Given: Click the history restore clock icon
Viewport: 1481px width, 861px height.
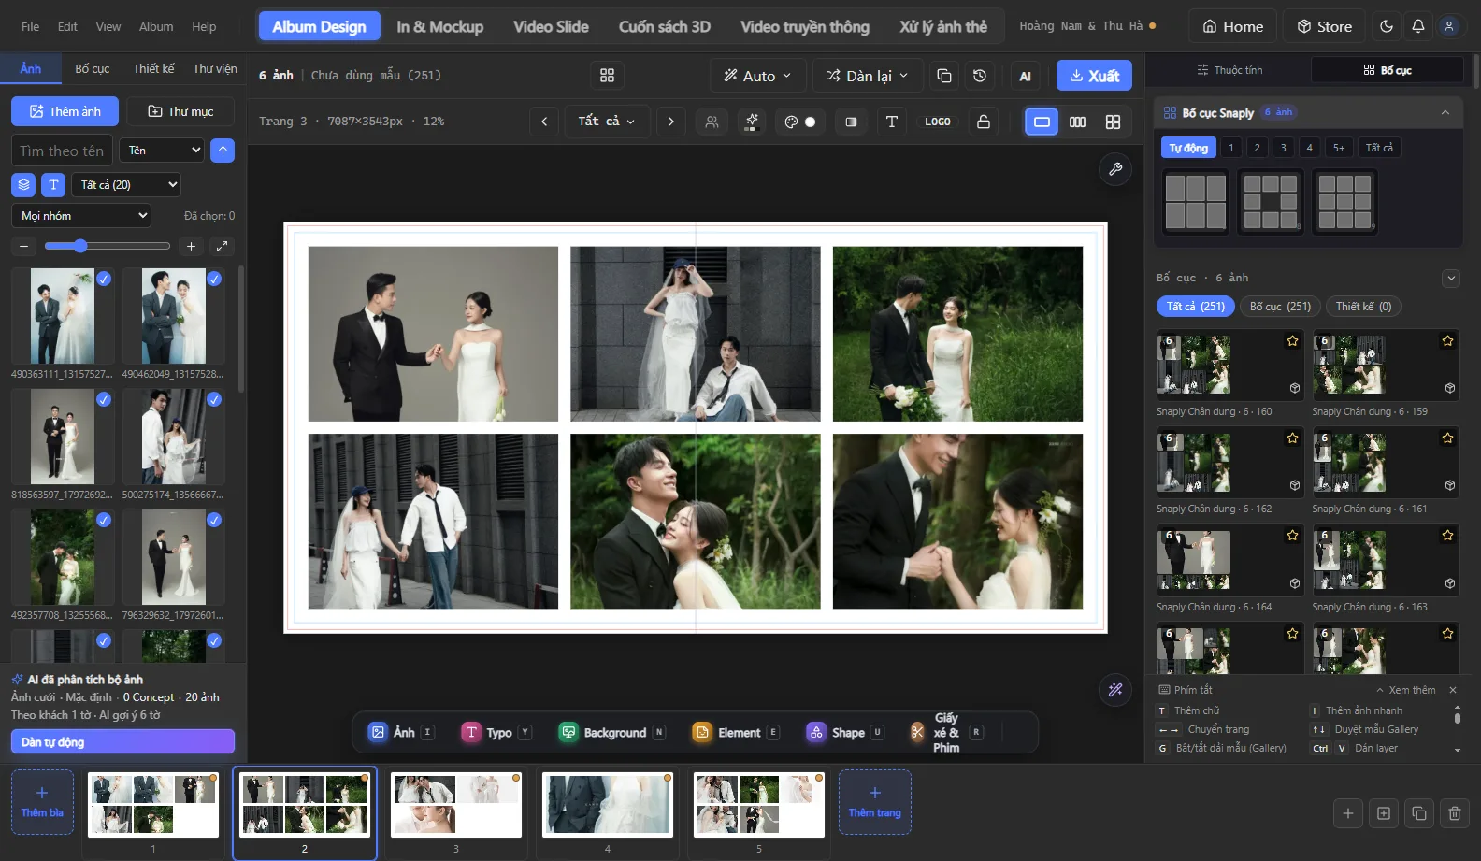Looking at the screenshot, I should [980, 76].
